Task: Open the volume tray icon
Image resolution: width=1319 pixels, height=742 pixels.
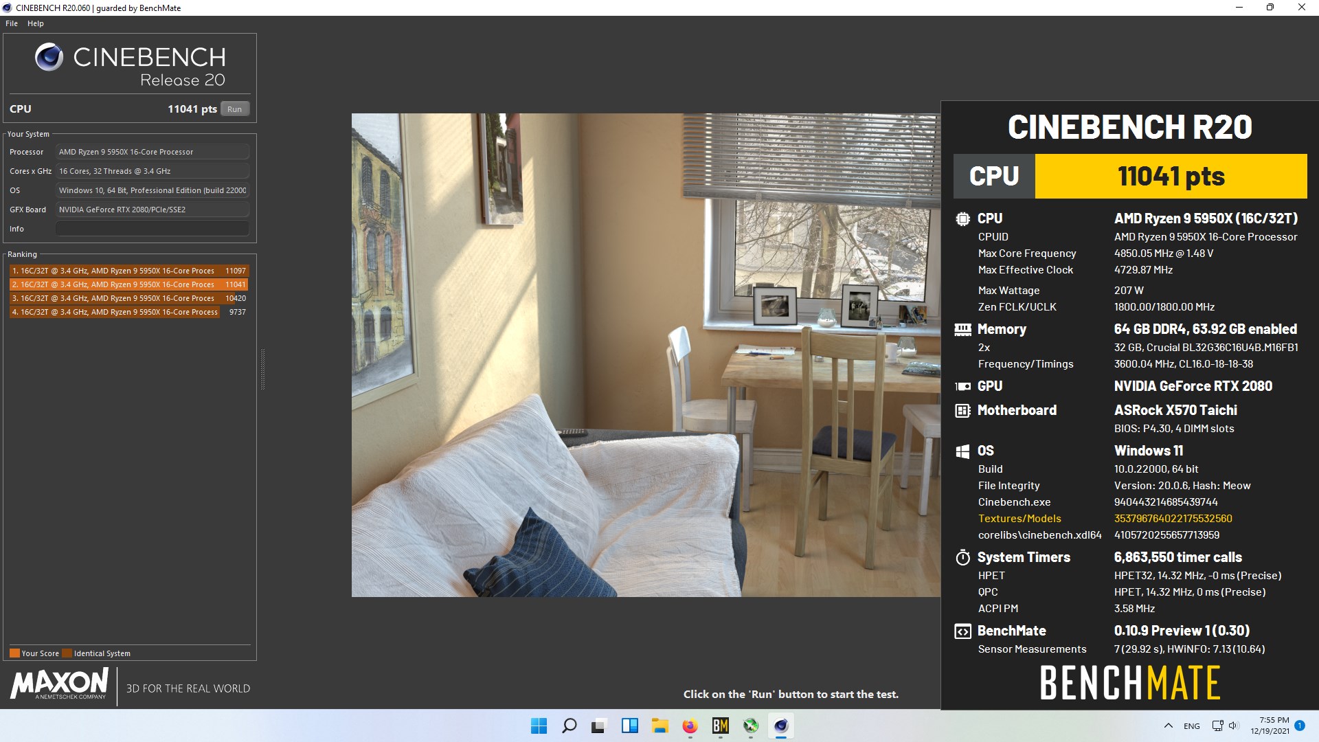Action: [x=1233, y=726]
